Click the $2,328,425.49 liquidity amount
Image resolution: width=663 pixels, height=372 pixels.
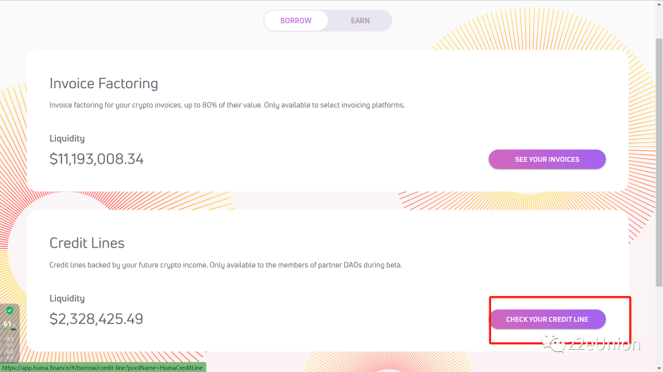point(96,319)
